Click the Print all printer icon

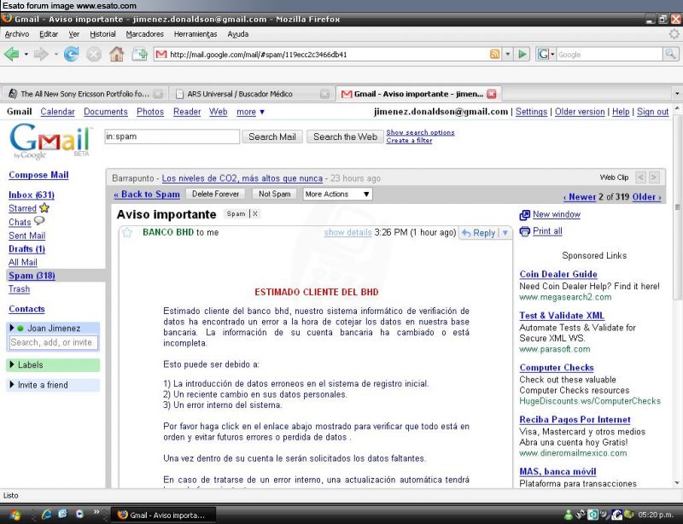(x=525, y=232)
